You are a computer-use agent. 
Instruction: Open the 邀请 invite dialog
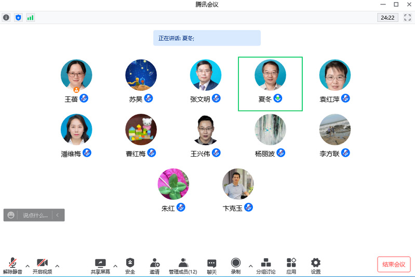(x=155, y=266)
